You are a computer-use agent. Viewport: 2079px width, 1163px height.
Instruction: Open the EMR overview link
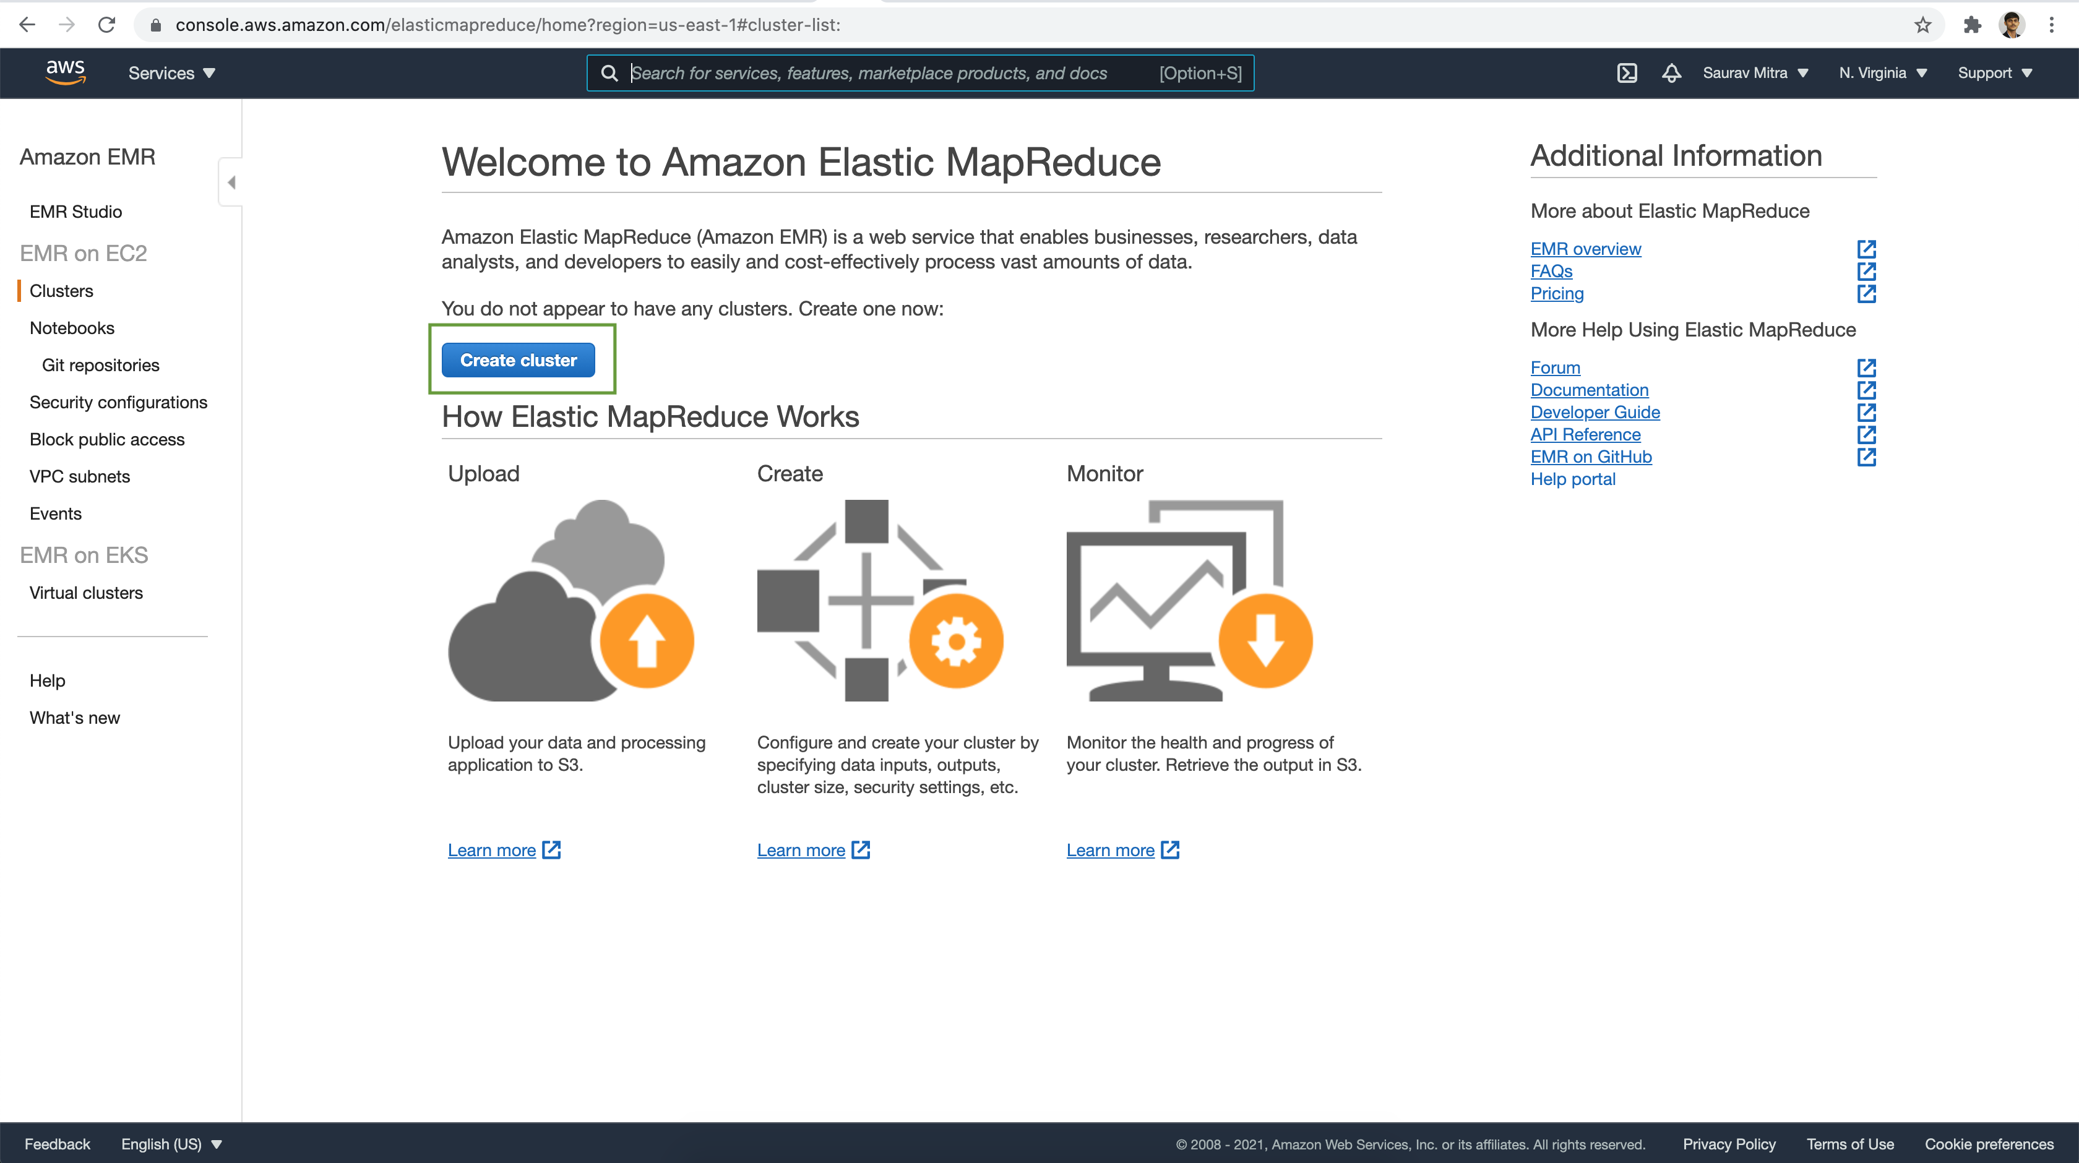pos(1585,249)
